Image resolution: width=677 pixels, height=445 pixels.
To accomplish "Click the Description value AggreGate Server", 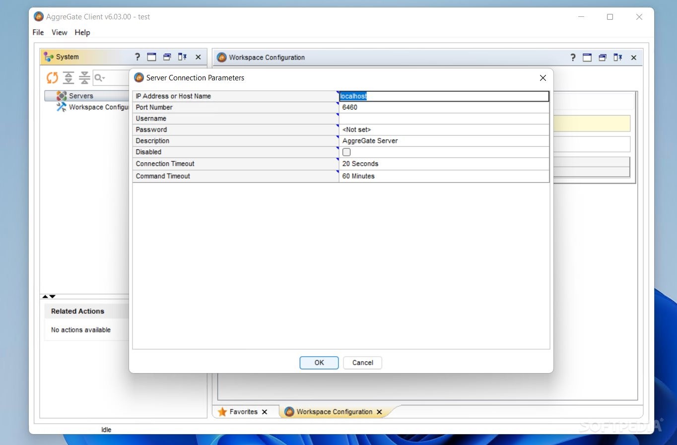I will pos(370,141).
